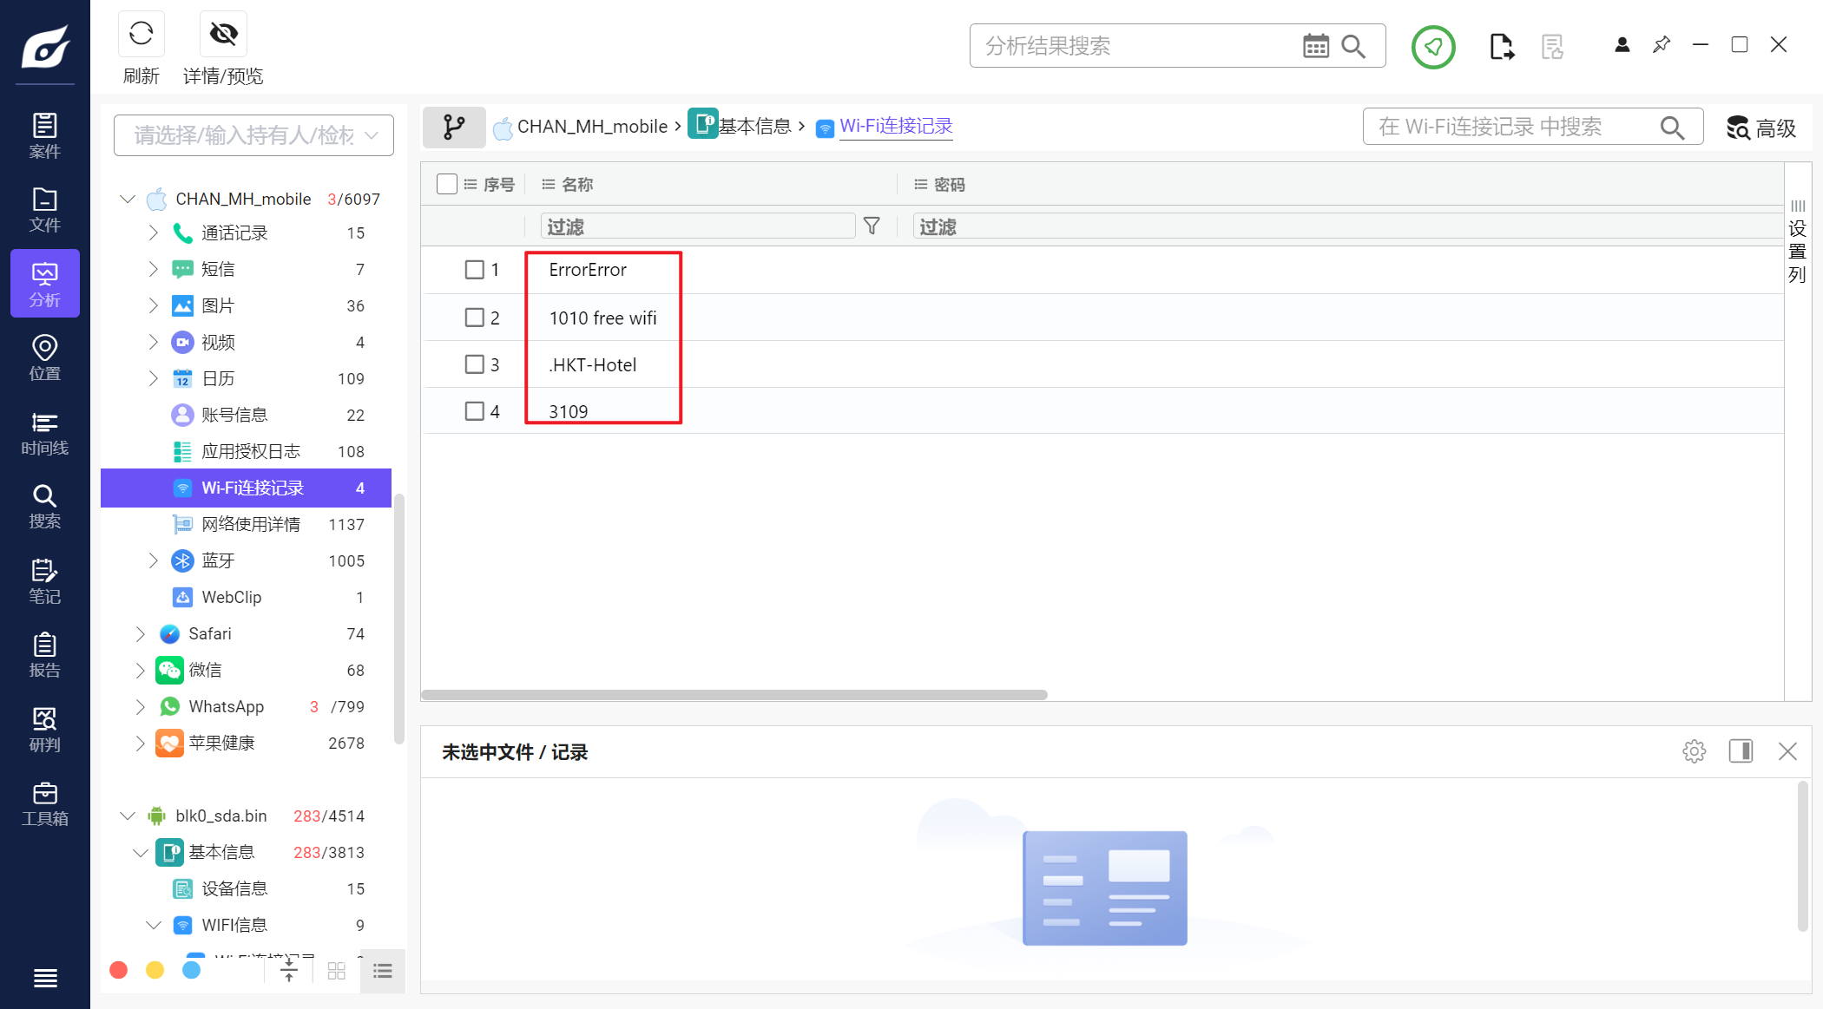Click the Refresh (刷新) icon

[x=141, y=35]
